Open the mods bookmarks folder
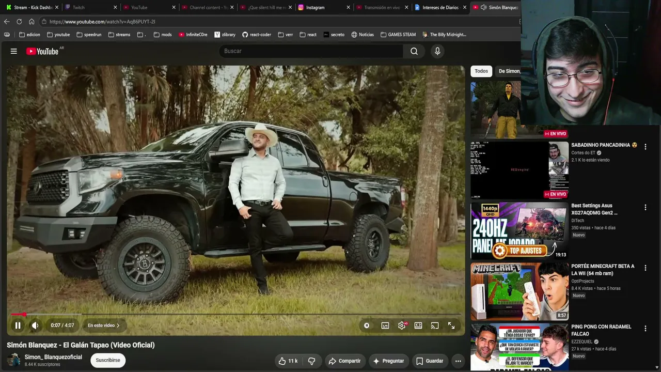 point(163,35)
